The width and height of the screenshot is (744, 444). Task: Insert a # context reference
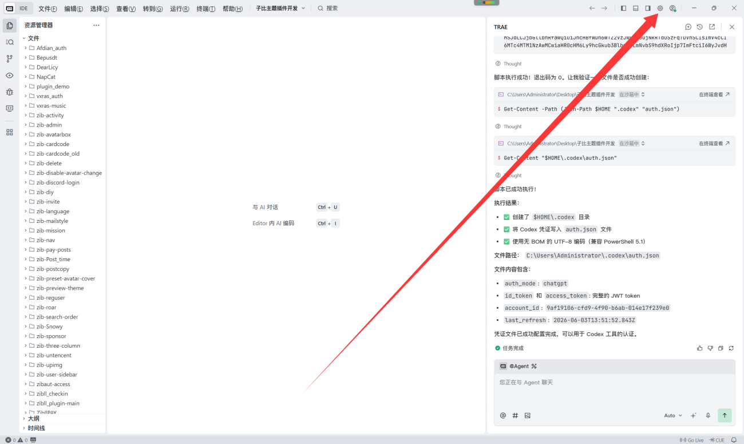pos(515,415)
